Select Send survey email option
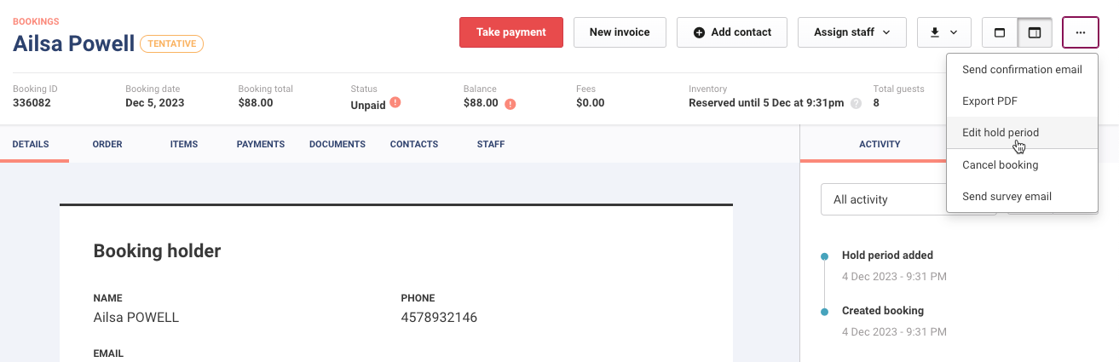This screenshot has width=1119, height=362. [1007, 196]
